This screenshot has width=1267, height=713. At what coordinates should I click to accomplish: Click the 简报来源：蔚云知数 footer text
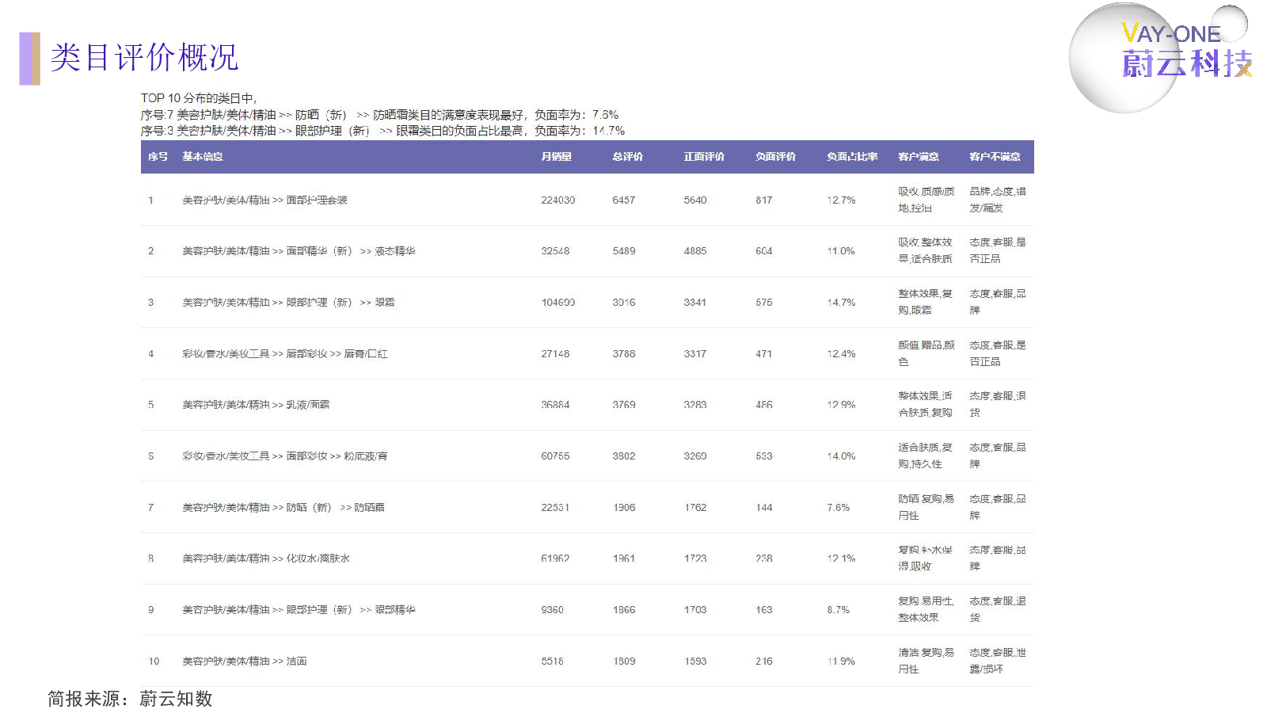(x=130, y=699)
